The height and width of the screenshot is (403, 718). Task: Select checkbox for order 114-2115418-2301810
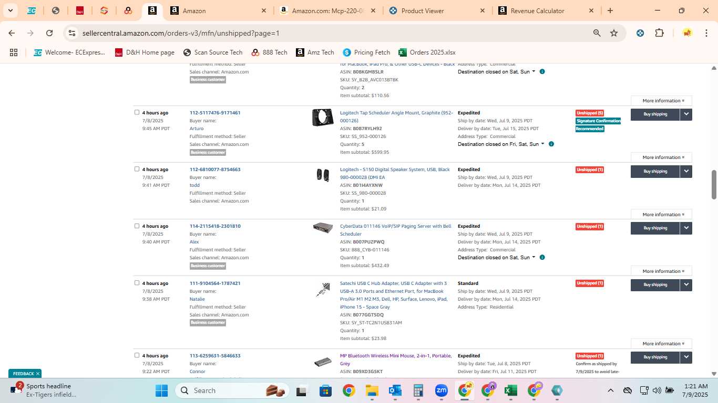(x=137, y=226)
